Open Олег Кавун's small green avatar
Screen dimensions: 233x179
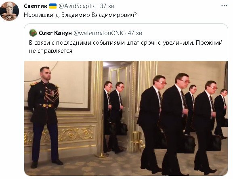pos(33,33)
